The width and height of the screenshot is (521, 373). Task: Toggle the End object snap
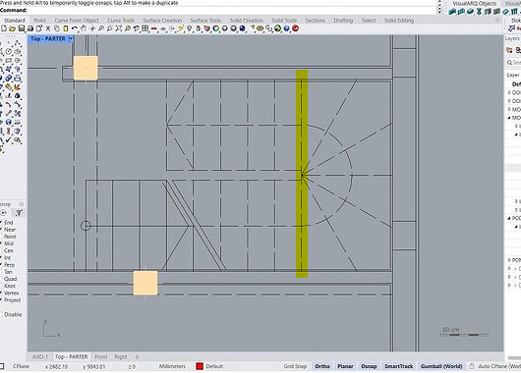click(x=8, y=223)
